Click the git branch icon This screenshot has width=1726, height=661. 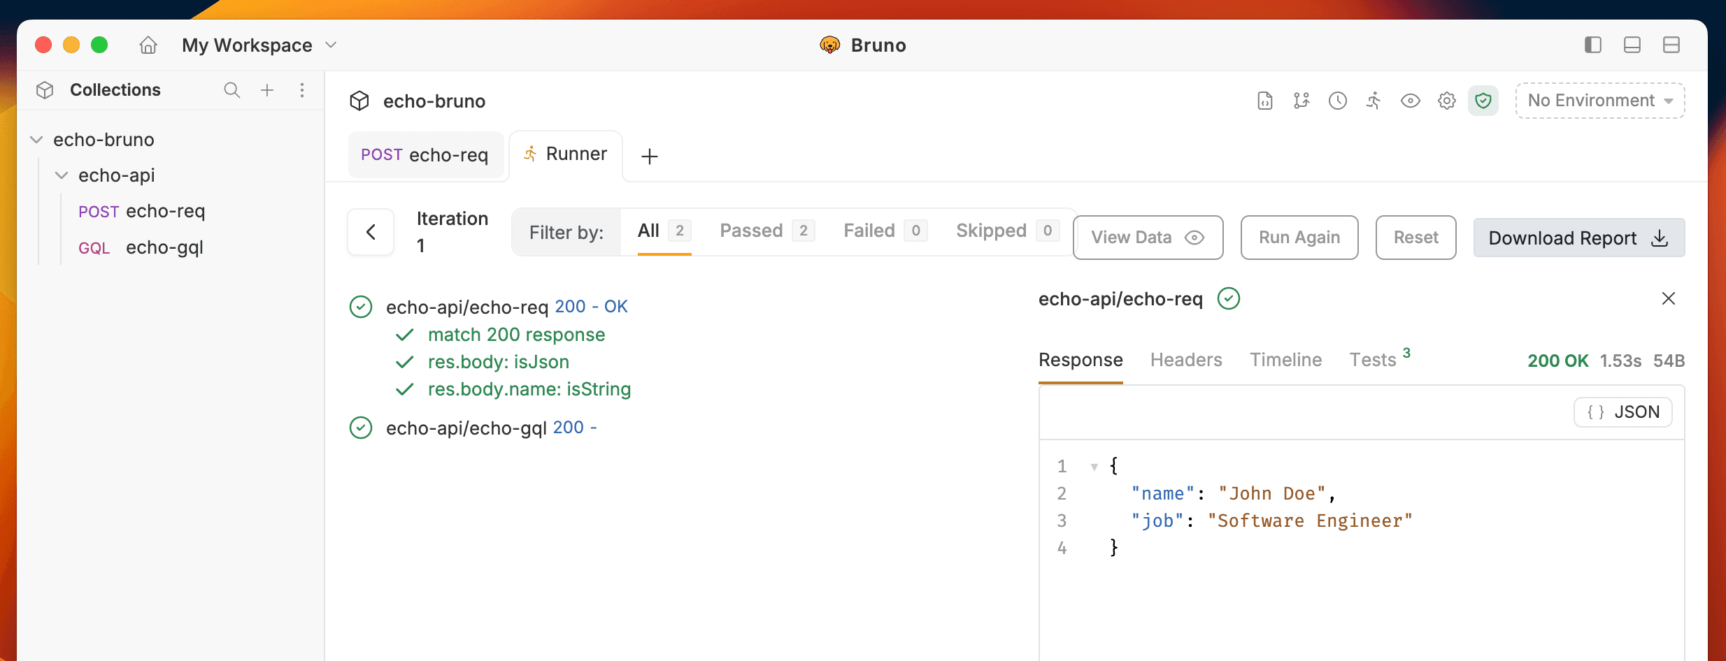(1301, 101)
